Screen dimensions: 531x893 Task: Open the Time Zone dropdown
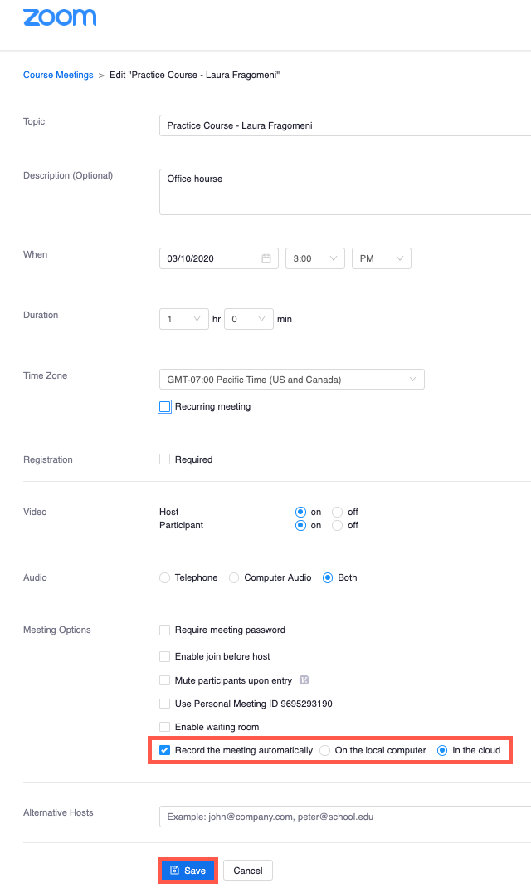pyautogui.click(x=292, y=380)
